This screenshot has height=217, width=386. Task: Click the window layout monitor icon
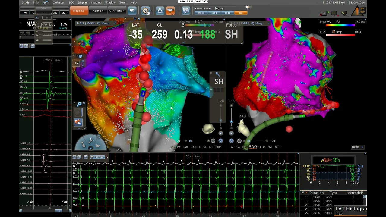pos(186,11)
